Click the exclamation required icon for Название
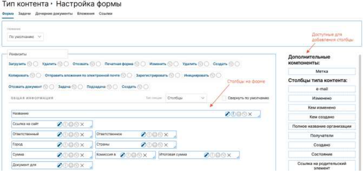This screenshot has width=363, height=171. coord(233,114)
